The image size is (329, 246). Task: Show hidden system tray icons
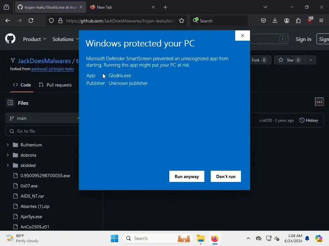point(248,238)
